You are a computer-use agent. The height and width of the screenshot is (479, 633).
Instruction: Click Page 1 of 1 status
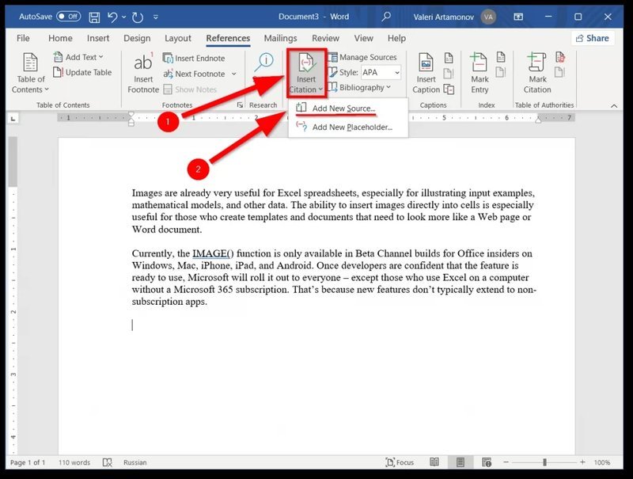28,462
